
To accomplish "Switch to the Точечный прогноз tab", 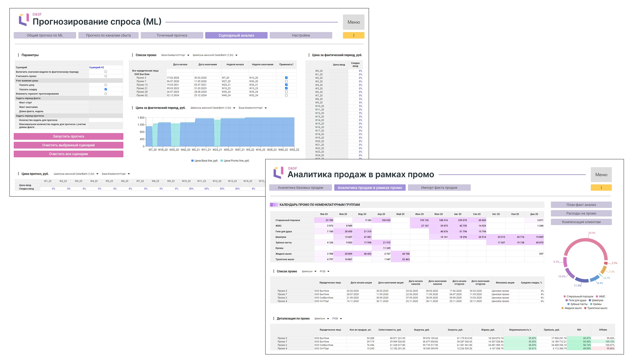I will (x=172, y=35).
